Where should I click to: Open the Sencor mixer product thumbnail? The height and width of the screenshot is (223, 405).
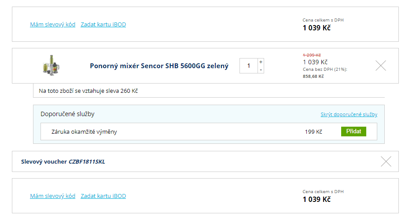(51, 65)
